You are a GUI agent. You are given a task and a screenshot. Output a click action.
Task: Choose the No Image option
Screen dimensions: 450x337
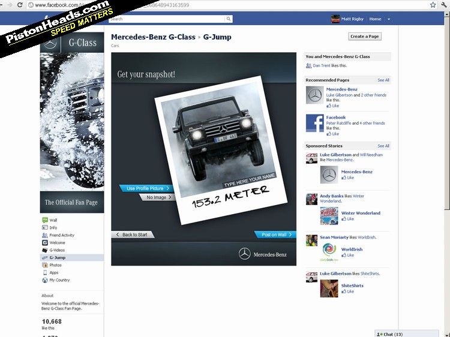pos(158,197)
